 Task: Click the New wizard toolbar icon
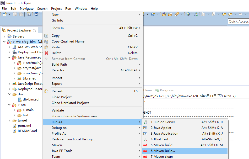(x=4, y=14)
